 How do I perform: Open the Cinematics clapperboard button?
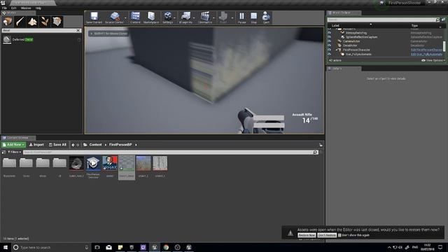click(x=205, y=17)
